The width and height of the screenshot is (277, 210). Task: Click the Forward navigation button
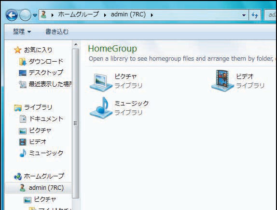click(x=25, y=15)
